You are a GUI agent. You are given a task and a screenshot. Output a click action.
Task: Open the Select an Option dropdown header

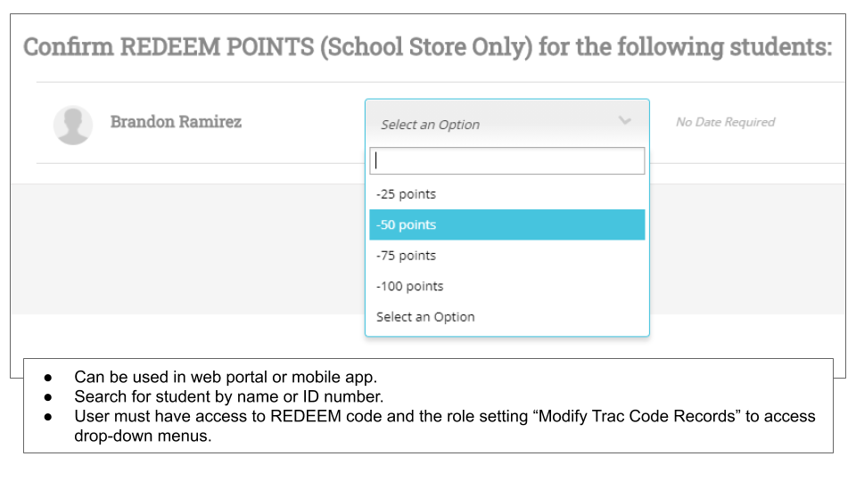(x=507, y=123)
